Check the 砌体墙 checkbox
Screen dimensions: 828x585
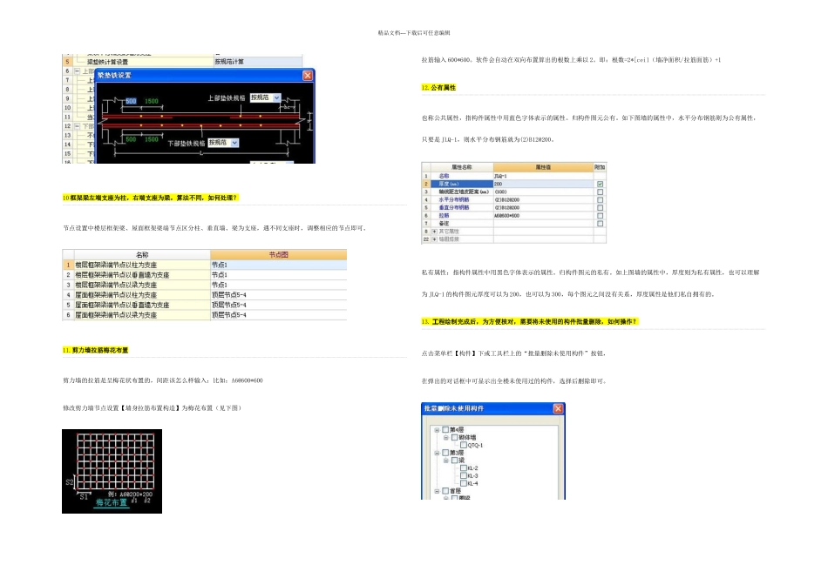pyautogui.click(x=454, y=438)
